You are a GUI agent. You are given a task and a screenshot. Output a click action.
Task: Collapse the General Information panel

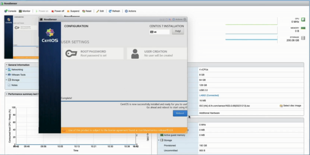pos(7,65)
